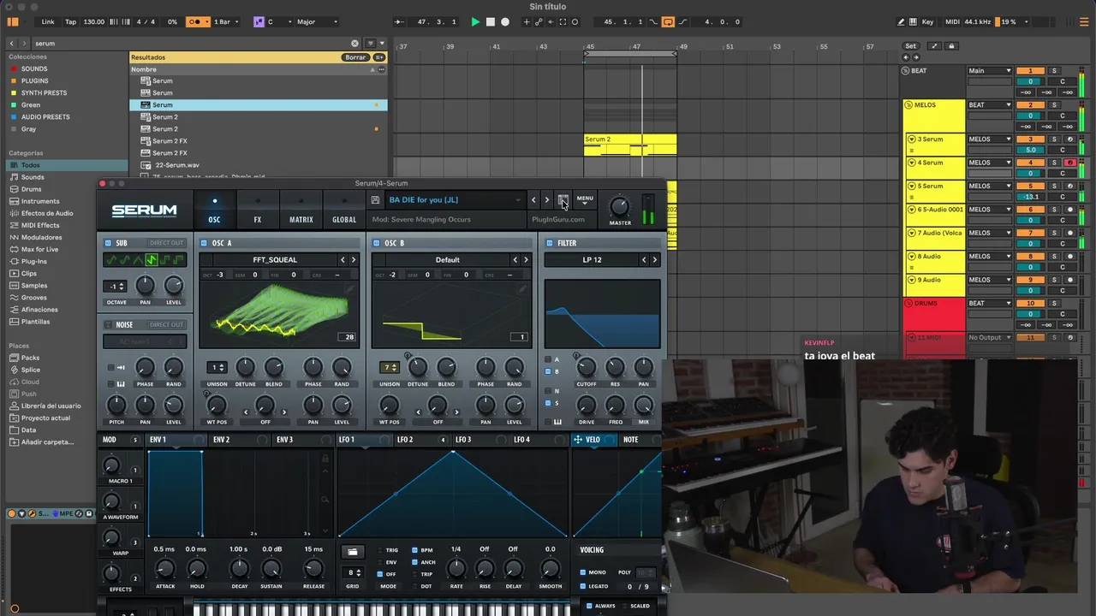Select next LP 12 filter type arrow
The height and width of the screenshot is (616, 1096).
(655, 260)
